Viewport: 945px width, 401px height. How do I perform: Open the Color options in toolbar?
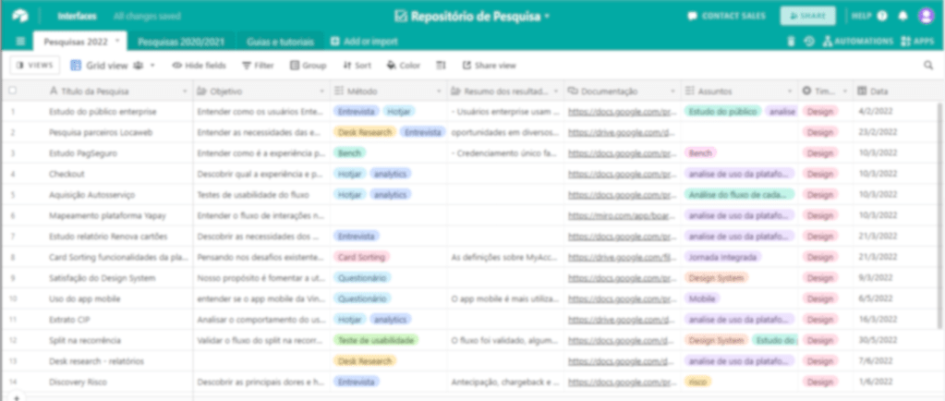403,66
